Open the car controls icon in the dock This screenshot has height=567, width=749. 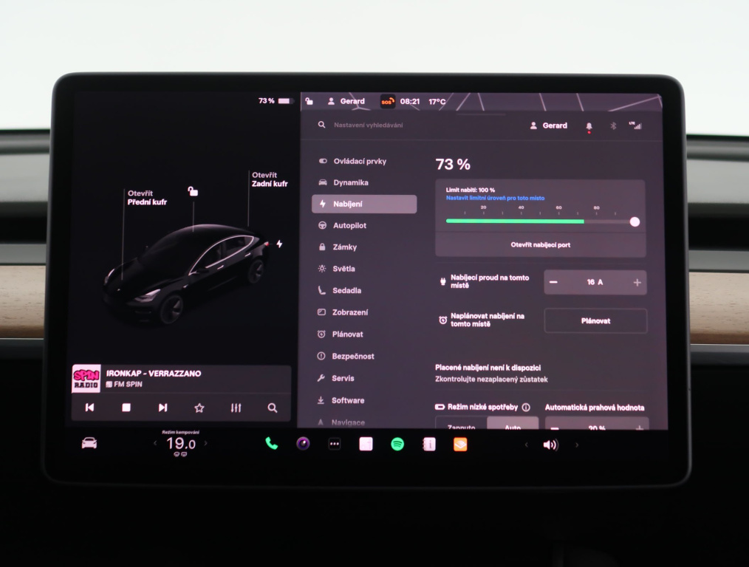pos(89,444)
